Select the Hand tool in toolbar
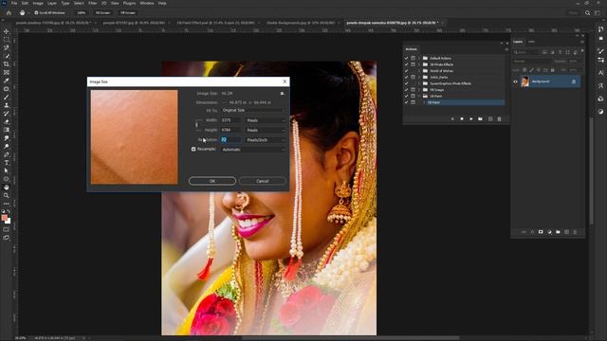This screenshot has width=607, height=341. click(x=7, y=188)
